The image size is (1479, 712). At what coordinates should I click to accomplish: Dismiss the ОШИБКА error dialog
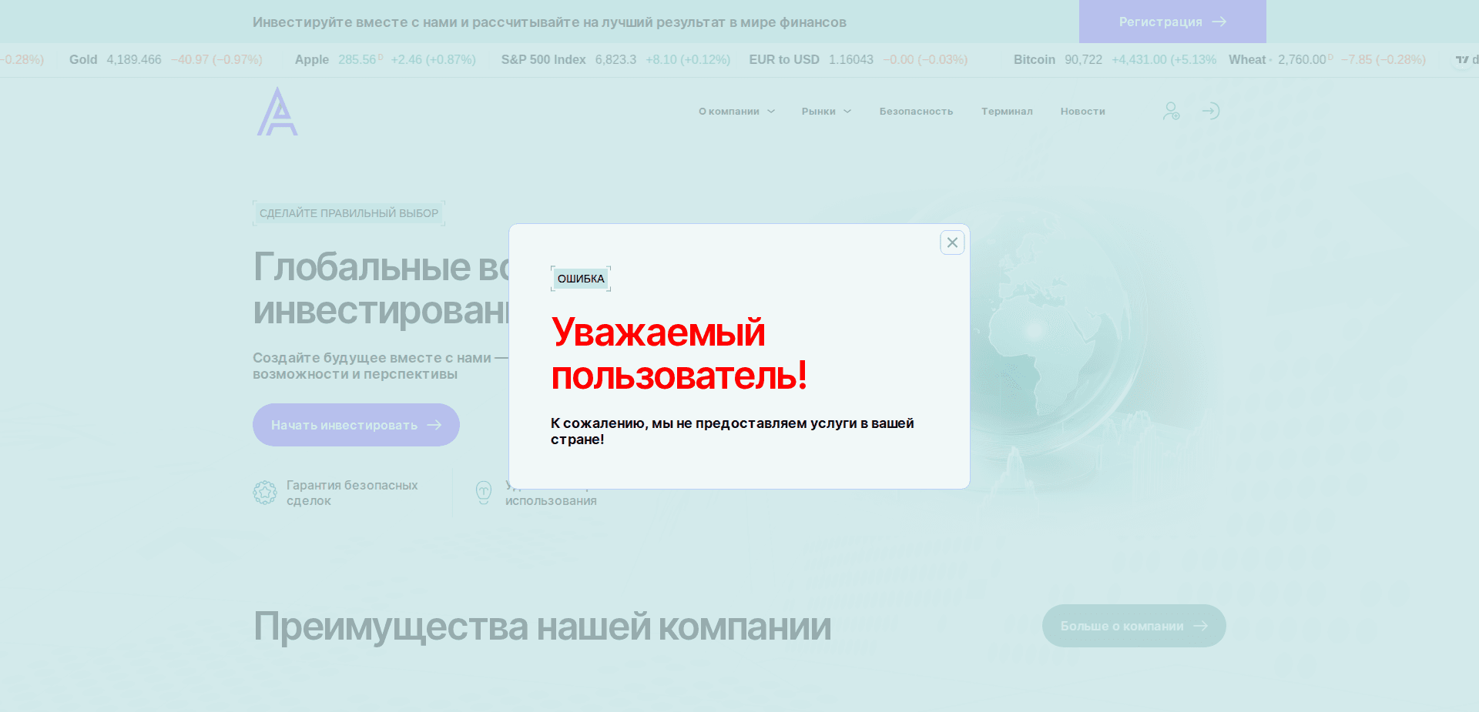coord(952,242)
